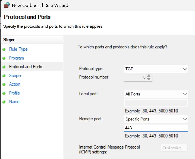Go to the Rule Type step
This screenshot has height=159, width=195.
[x=18, y=49]
